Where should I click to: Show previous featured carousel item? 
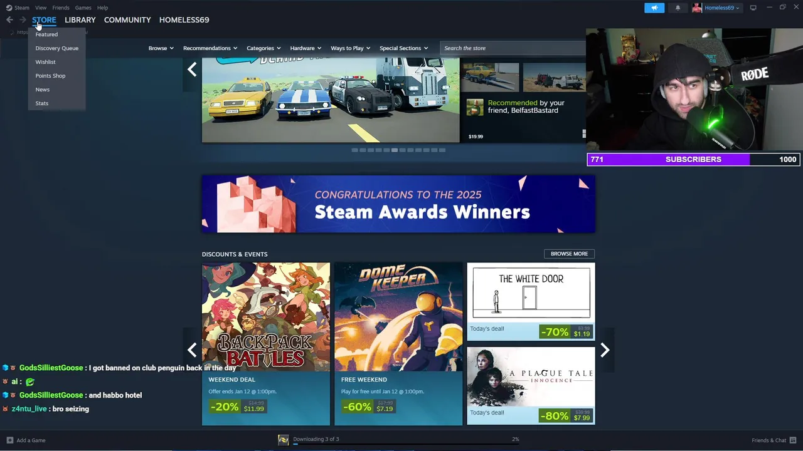click(192, 70)
